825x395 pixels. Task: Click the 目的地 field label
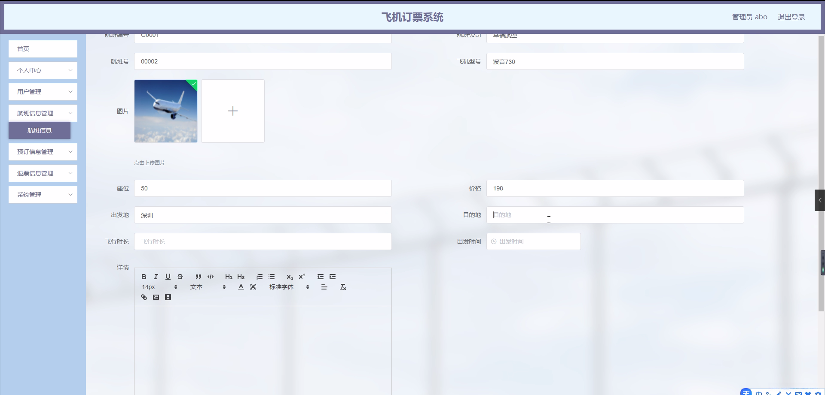pos(472,215)
